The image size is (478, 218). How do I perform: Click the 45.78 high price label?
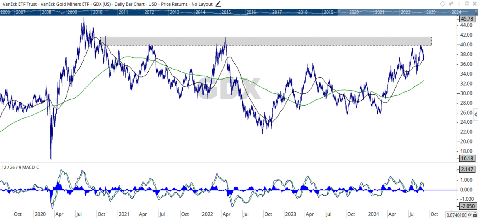(x=467, y=19)
